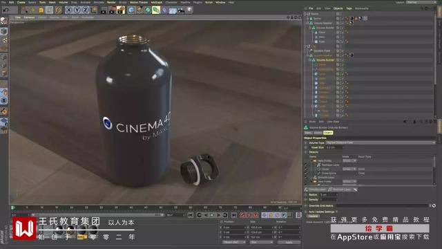The image size is (442, 249).
Task: Switch to the Basic tab in Attributes
Action: pos(308,133)
